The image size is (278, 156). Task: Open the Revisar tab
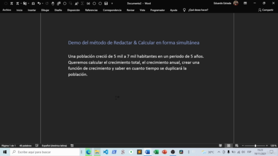pyautogui.click(x=130, y=10)
